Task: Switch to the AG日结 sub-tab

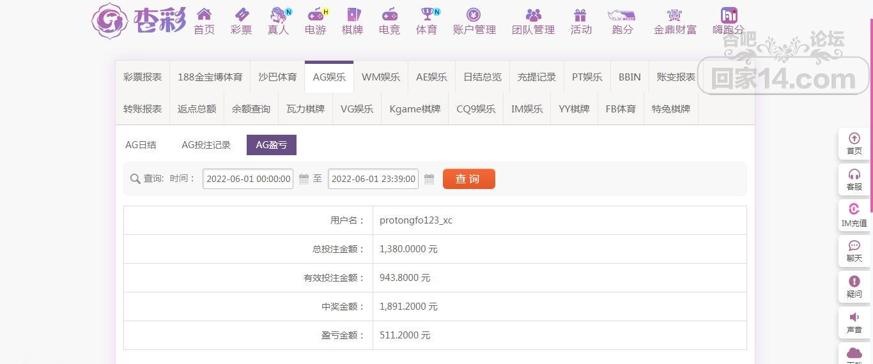Action: click(x=141, y=145)
